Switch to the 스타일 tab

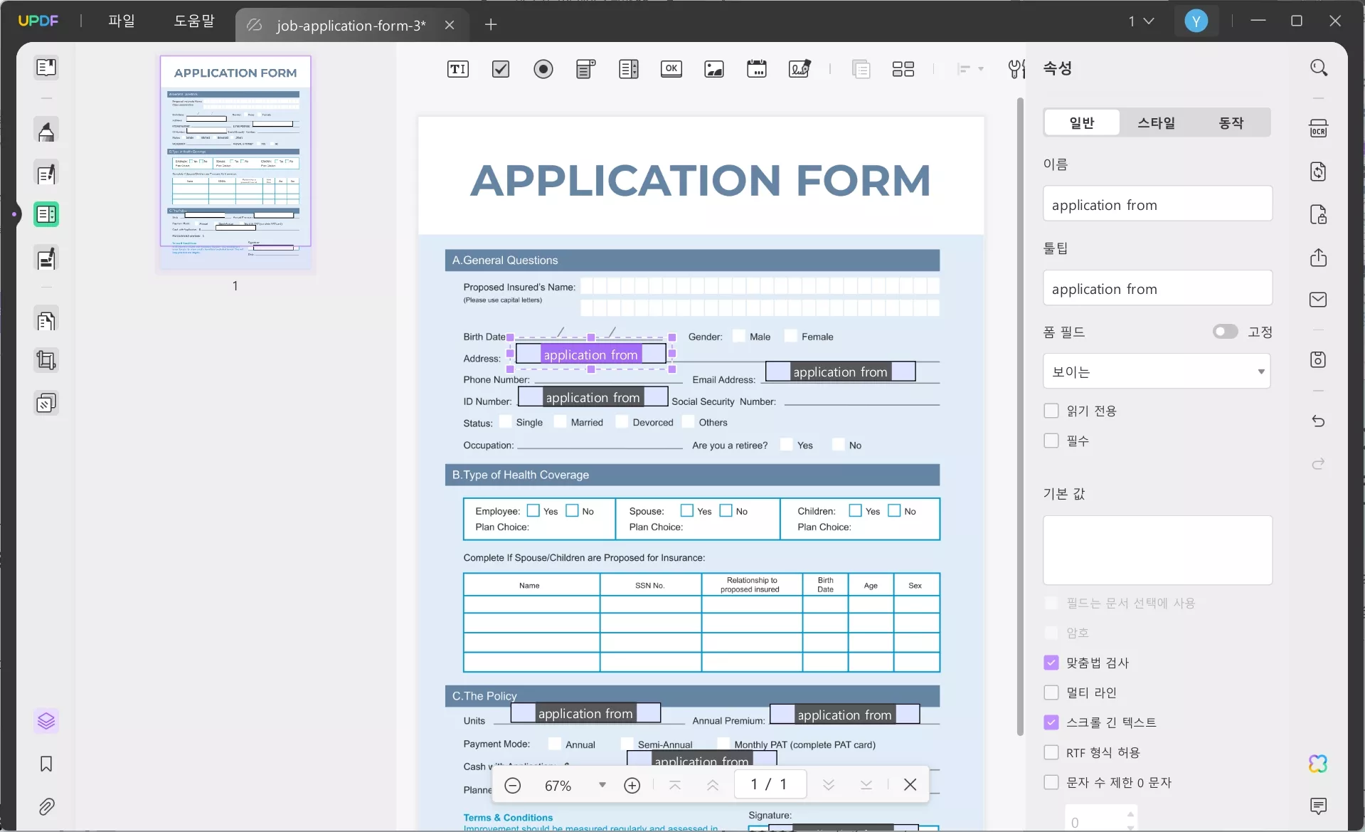pyautogui.click(x=1157, y=122)
